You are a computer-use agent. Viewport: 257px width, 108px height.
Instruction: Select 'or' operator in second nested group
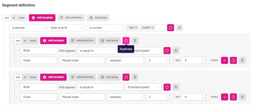pyautogui.click(x=25, y=77)
